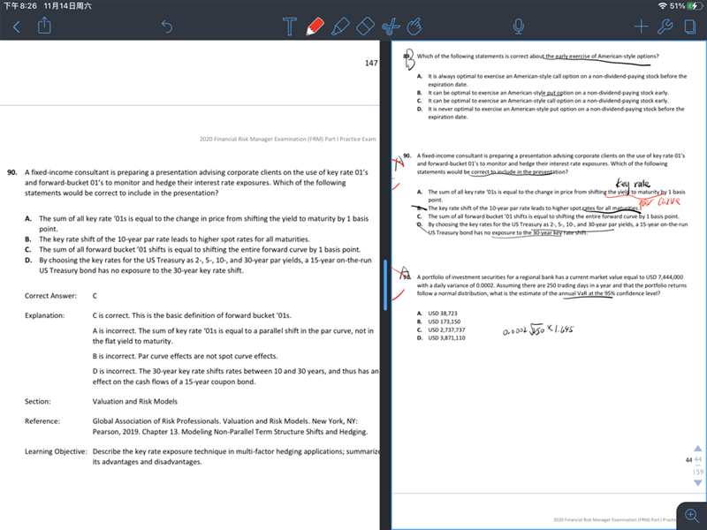Screen dimensions: 707x530
Task: Tap the split view divider handle
Action: point(385,284)
